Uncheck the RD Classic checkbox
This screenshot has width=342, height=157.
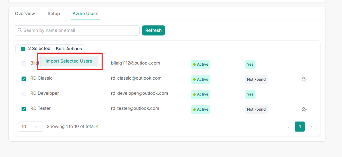[x=24, y=79]
